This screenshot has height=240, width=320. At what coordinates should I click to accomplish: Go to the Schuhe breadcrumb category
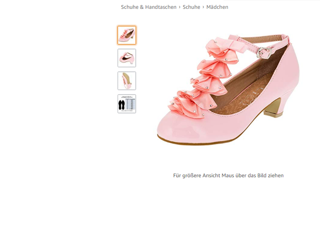pyautogui.click(x=191, y=7)
